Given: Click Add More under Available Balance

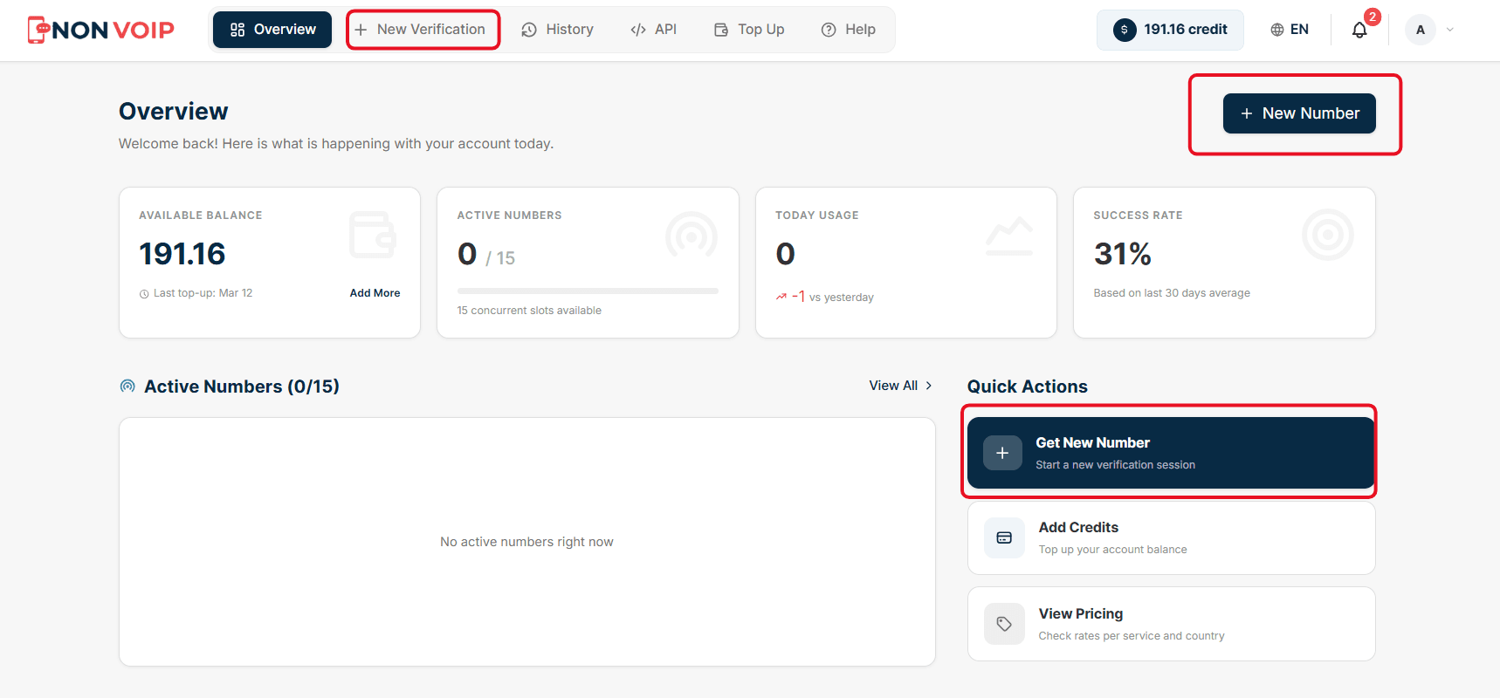Looking at the screenshot, I should (x=375, y=293).
